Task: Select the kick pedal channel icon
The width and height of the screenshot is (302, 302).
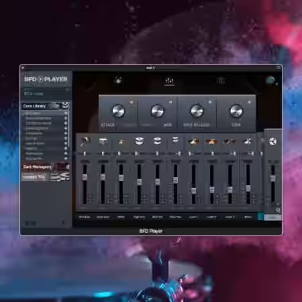Action: click(x=85, y=142)
